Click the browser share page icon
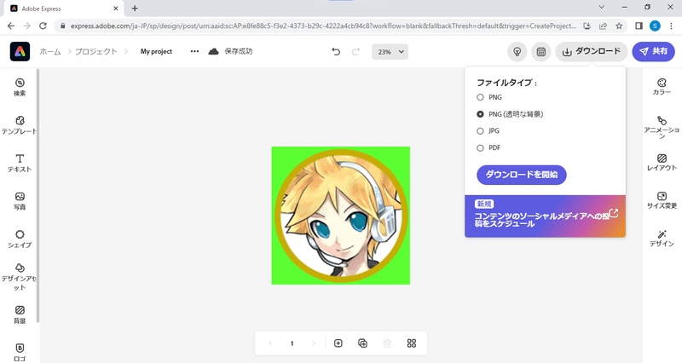Image resolution: width=682 pixels, height=363 pixels. click(603, 26)
